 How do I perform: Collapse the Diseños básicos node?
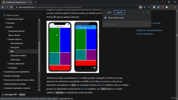(x=7, y=39)
